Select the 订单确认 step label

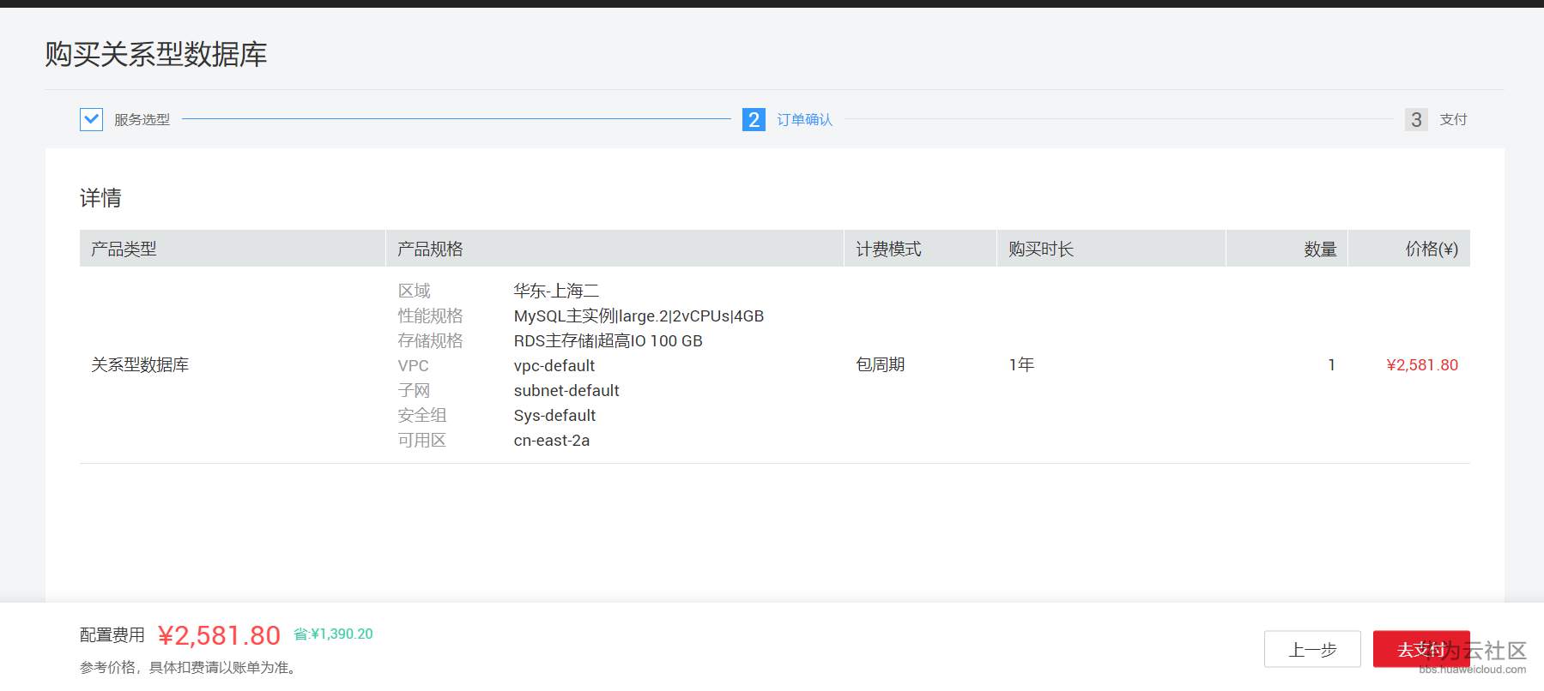coord(805,119)
